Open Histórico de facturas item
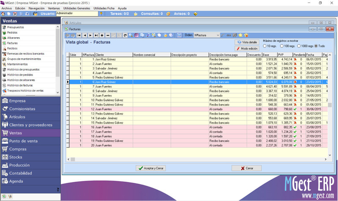The height and width of the screenshot is (201, 338). pos(20,85)
